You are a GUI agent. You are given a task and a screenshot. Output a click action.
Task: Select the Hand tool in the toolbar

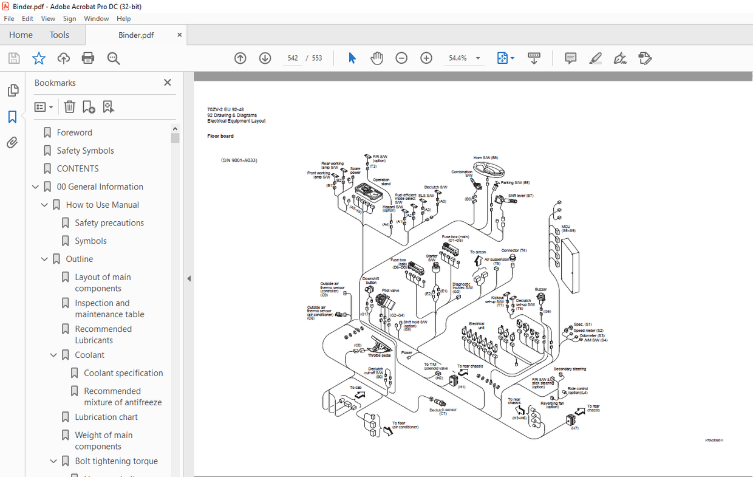pyautogui.click(x=376, y=58)
